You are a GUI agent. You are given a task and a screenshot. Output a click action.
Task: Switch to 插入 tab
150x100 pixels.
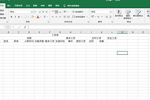[9, 6]
